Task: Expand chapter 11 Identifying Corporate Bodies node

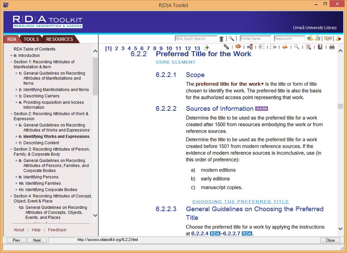Action: coord(16,190)
